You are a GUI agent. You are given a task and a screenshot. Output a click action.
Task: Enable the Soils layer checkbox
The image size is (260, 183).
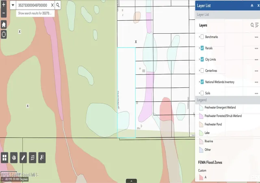coord(202,93)
